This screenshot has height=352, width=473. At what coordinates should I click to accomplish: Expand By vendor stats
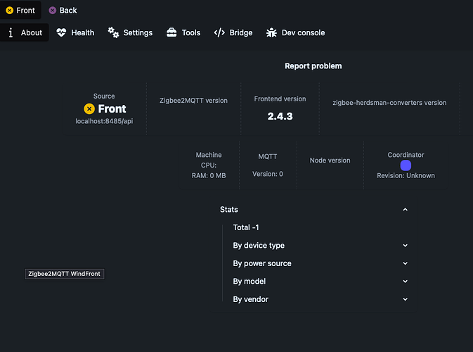pyautogui.click(x=405, y=299)
